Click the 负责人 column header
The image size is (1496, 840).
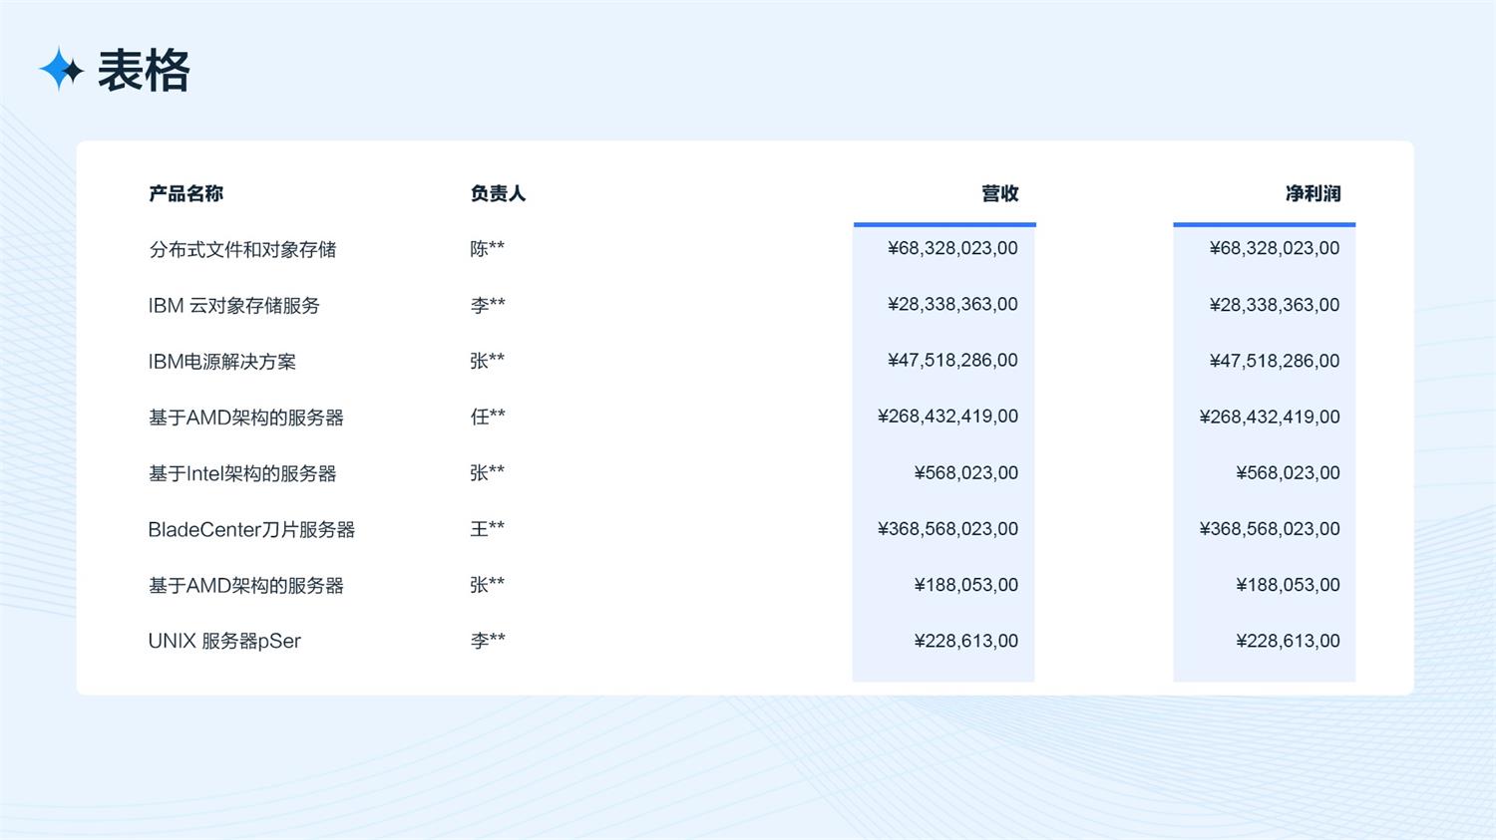[498, 193]
